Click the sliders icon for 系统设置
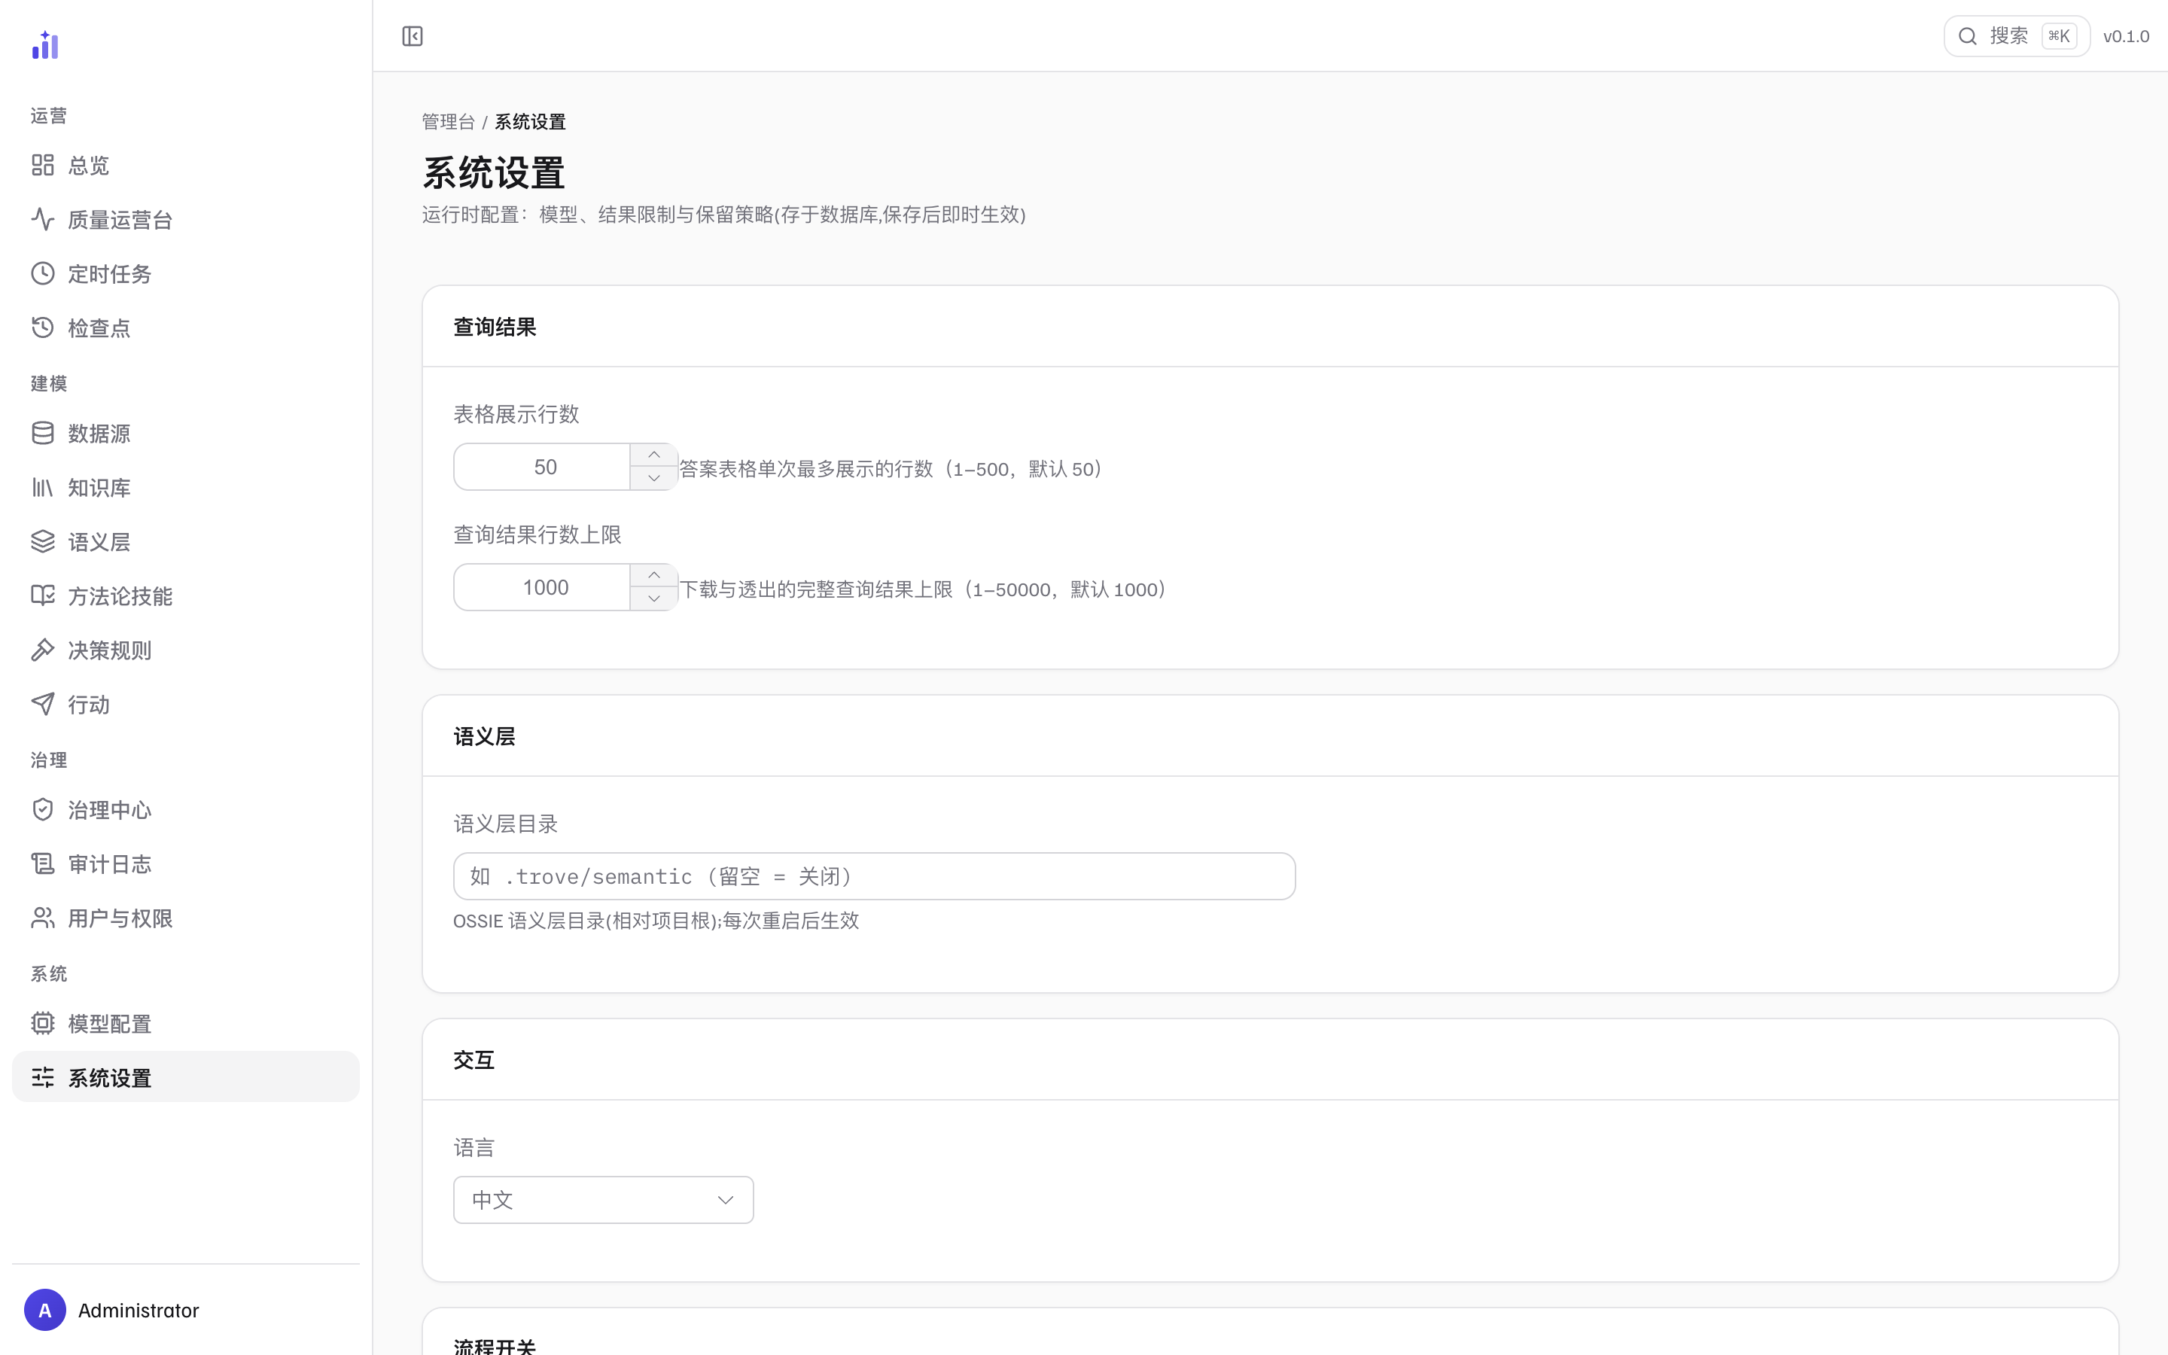This screenshot has height=1355, width=2168. 42,1077
